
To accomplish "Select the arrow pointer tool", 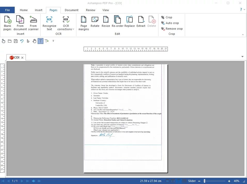I will 28,41.
